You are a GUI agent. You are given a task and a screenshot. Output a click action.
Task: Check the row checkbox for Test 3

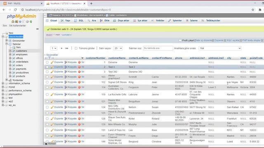(47, 67)
